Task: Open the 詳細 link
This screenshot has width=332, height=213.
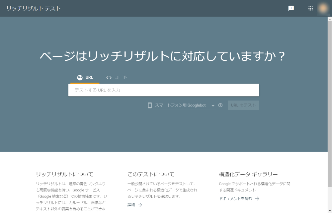Action: (135, 205)
